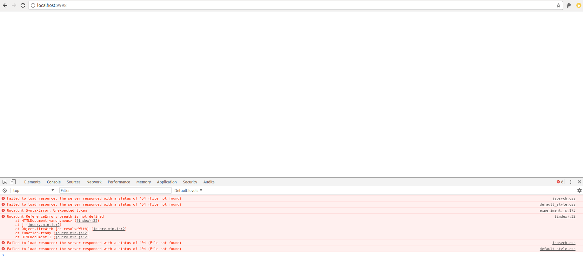Open the Audits tab
Viewport: 583px width, 277px height.
[x=209, y=182]
